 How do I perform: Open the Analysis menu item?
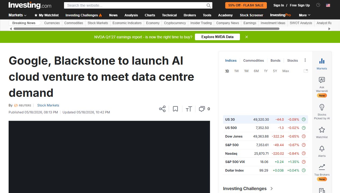coord(131,15)
